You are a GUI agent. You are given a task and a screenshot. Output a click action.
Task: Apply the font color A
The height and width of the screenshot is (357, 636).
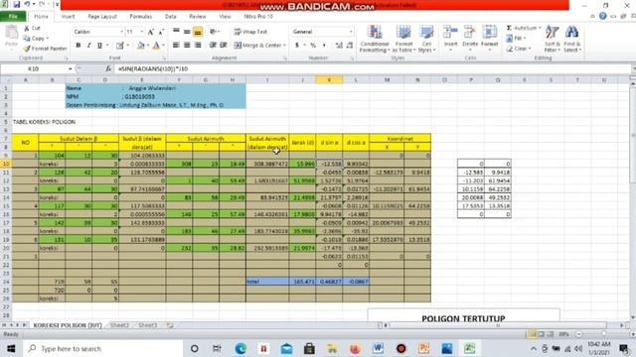pyautogui.click(x=156, y=46)
